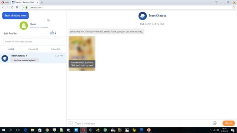Click the thumbs-up likes icon
The width and height of the screenshot is (237, 133).
coord(52,33)
